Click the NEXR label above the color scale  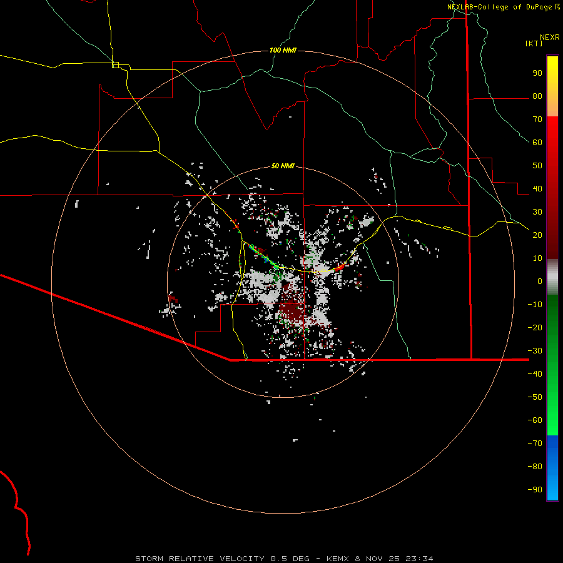point(550,38)
